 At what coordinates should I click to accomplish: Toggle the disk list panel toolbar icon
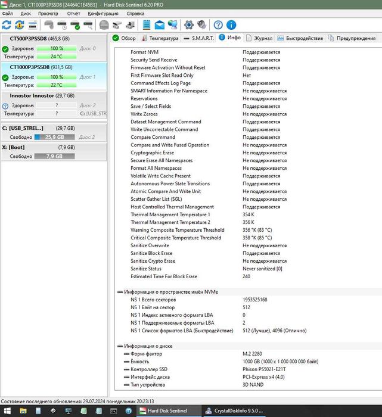[32, 25]
